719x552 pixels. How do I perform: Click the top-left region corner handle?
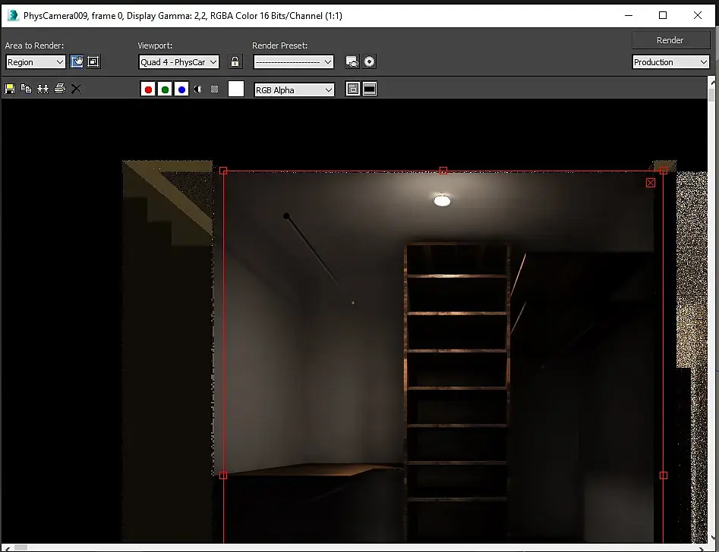click(x=223, y=171)
